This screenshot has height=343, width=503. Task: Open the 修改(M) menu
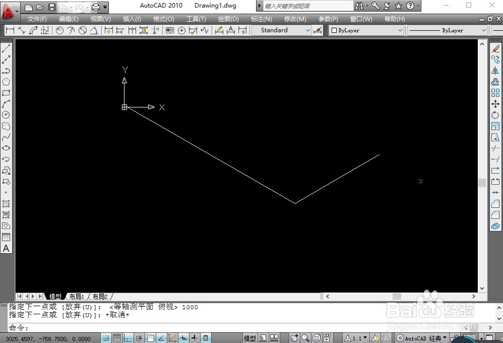(295, 19)
